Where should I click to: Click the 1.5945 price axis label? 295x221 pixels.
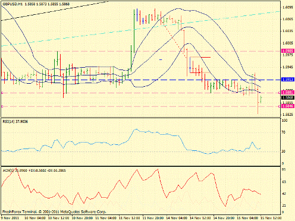pos(288,67)
